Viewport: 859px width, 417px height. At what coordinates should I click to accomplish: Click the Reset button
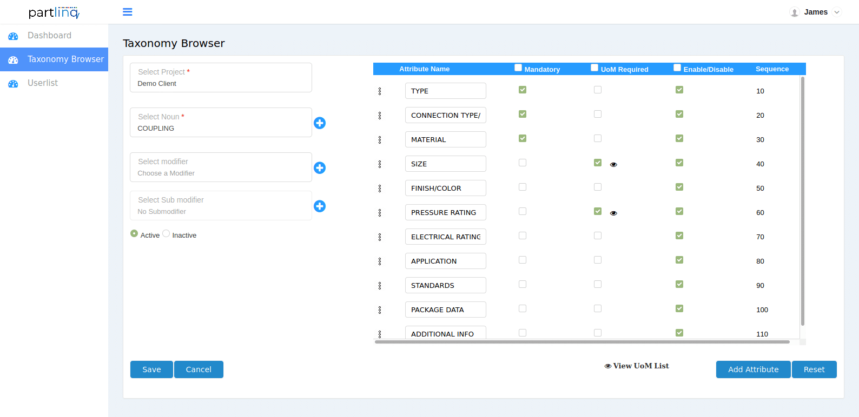(x=814, y=369)
